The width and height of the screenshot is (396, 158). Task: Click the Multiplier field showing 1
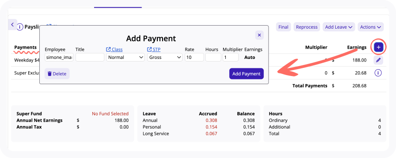coord(231,57)
